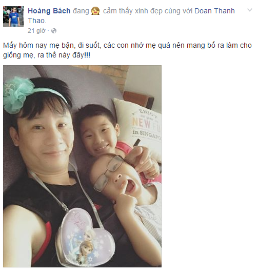Click the word "đang" in post header
The width and height of the screenshot is (258, 272).
[81, 11]
